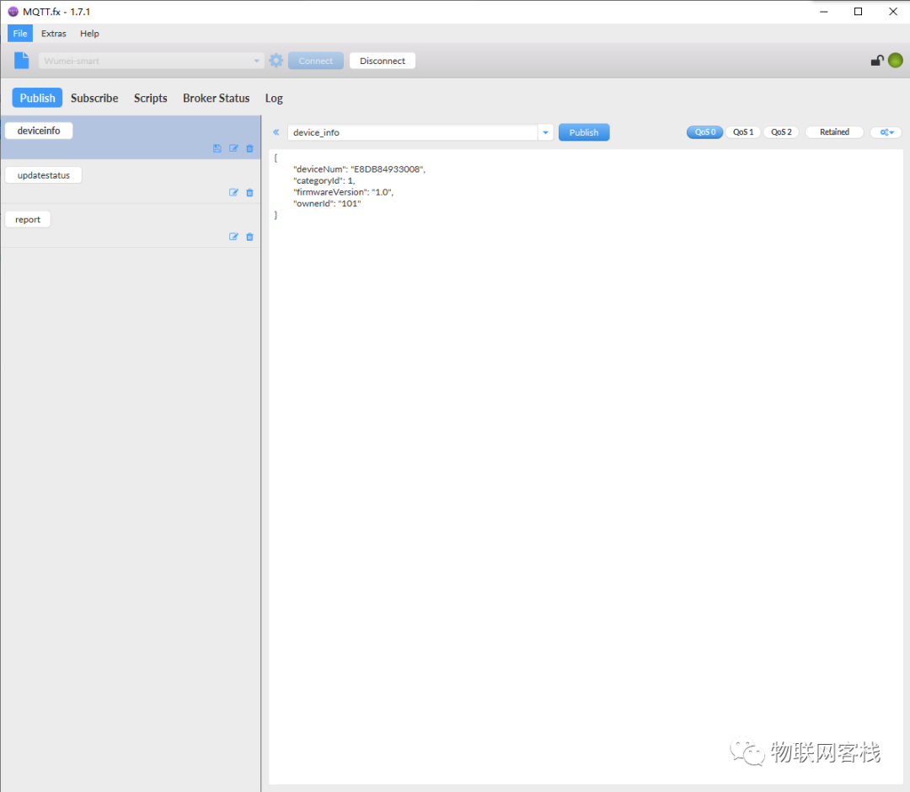The height and width of the screenshot is (792, 910).
Task: Switch to the Log tab
Action: pos(274,98)
